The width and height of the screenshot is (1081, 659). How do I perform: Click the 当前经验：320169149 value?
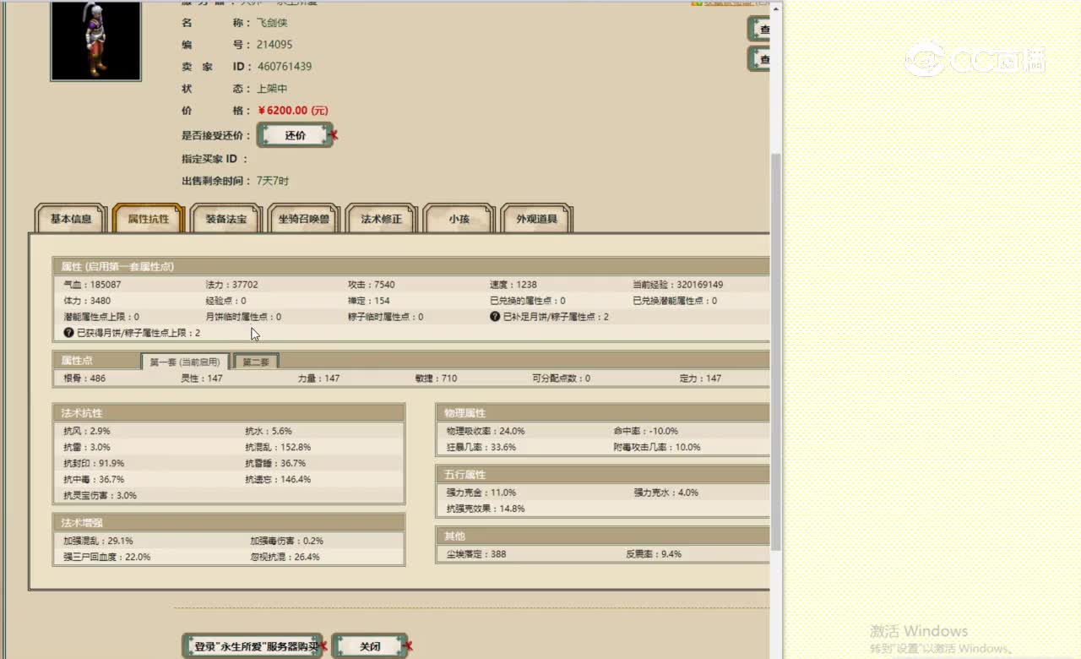point(678,285)
